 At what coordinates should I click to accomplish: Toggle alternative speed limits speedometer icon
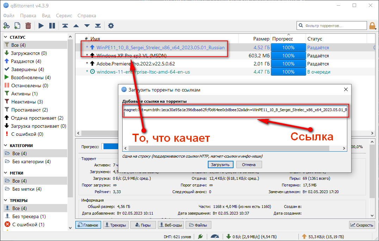215,237
